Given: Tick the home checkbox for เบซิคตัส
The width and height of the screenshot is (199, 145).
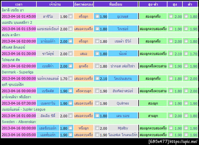Looking at the screenshot, I should coord(70,91).
